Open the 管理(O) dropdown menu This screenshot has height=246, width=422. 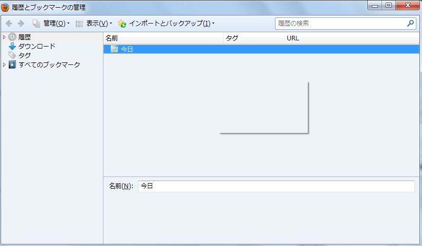[51, 24]
